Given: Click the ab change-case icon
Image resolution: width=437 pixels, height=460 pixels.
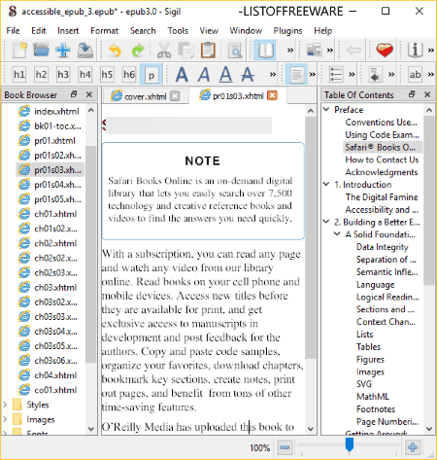Looking at the screenshot, I should click(415, 75).
